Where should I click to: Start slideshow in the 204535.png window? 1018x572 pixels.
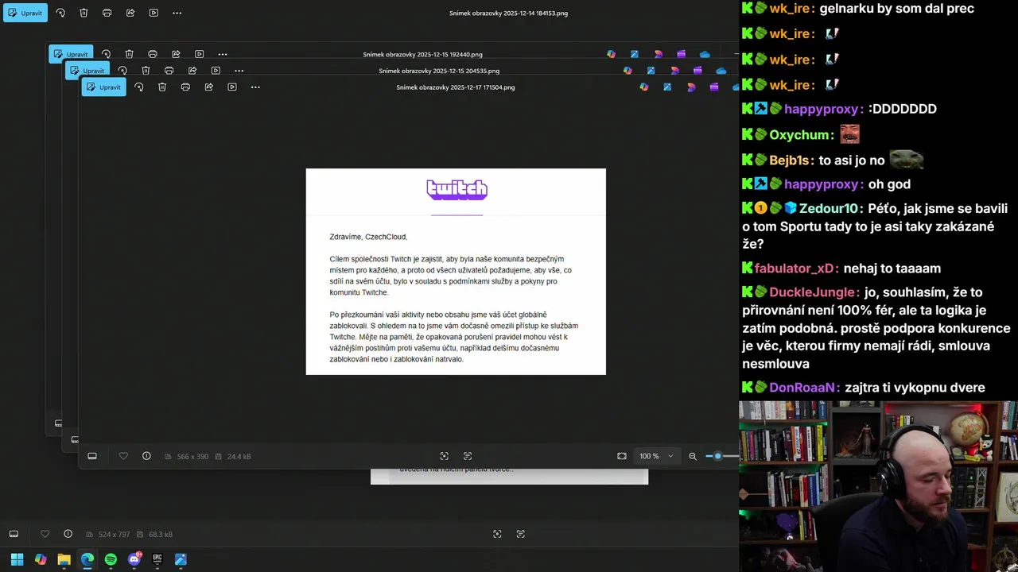[x=216, y=70]
